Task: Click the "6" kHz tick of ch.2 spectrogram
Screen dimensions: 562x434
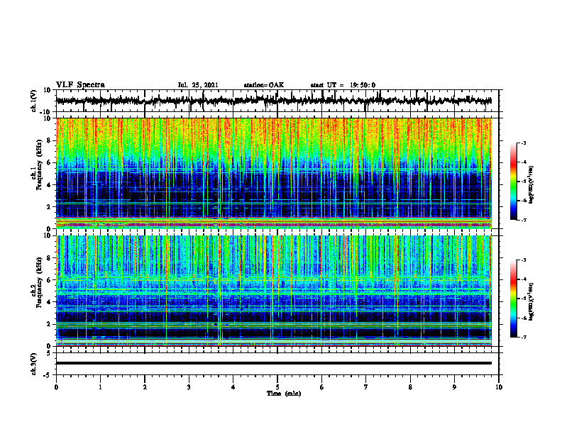Action: point(49,280)
